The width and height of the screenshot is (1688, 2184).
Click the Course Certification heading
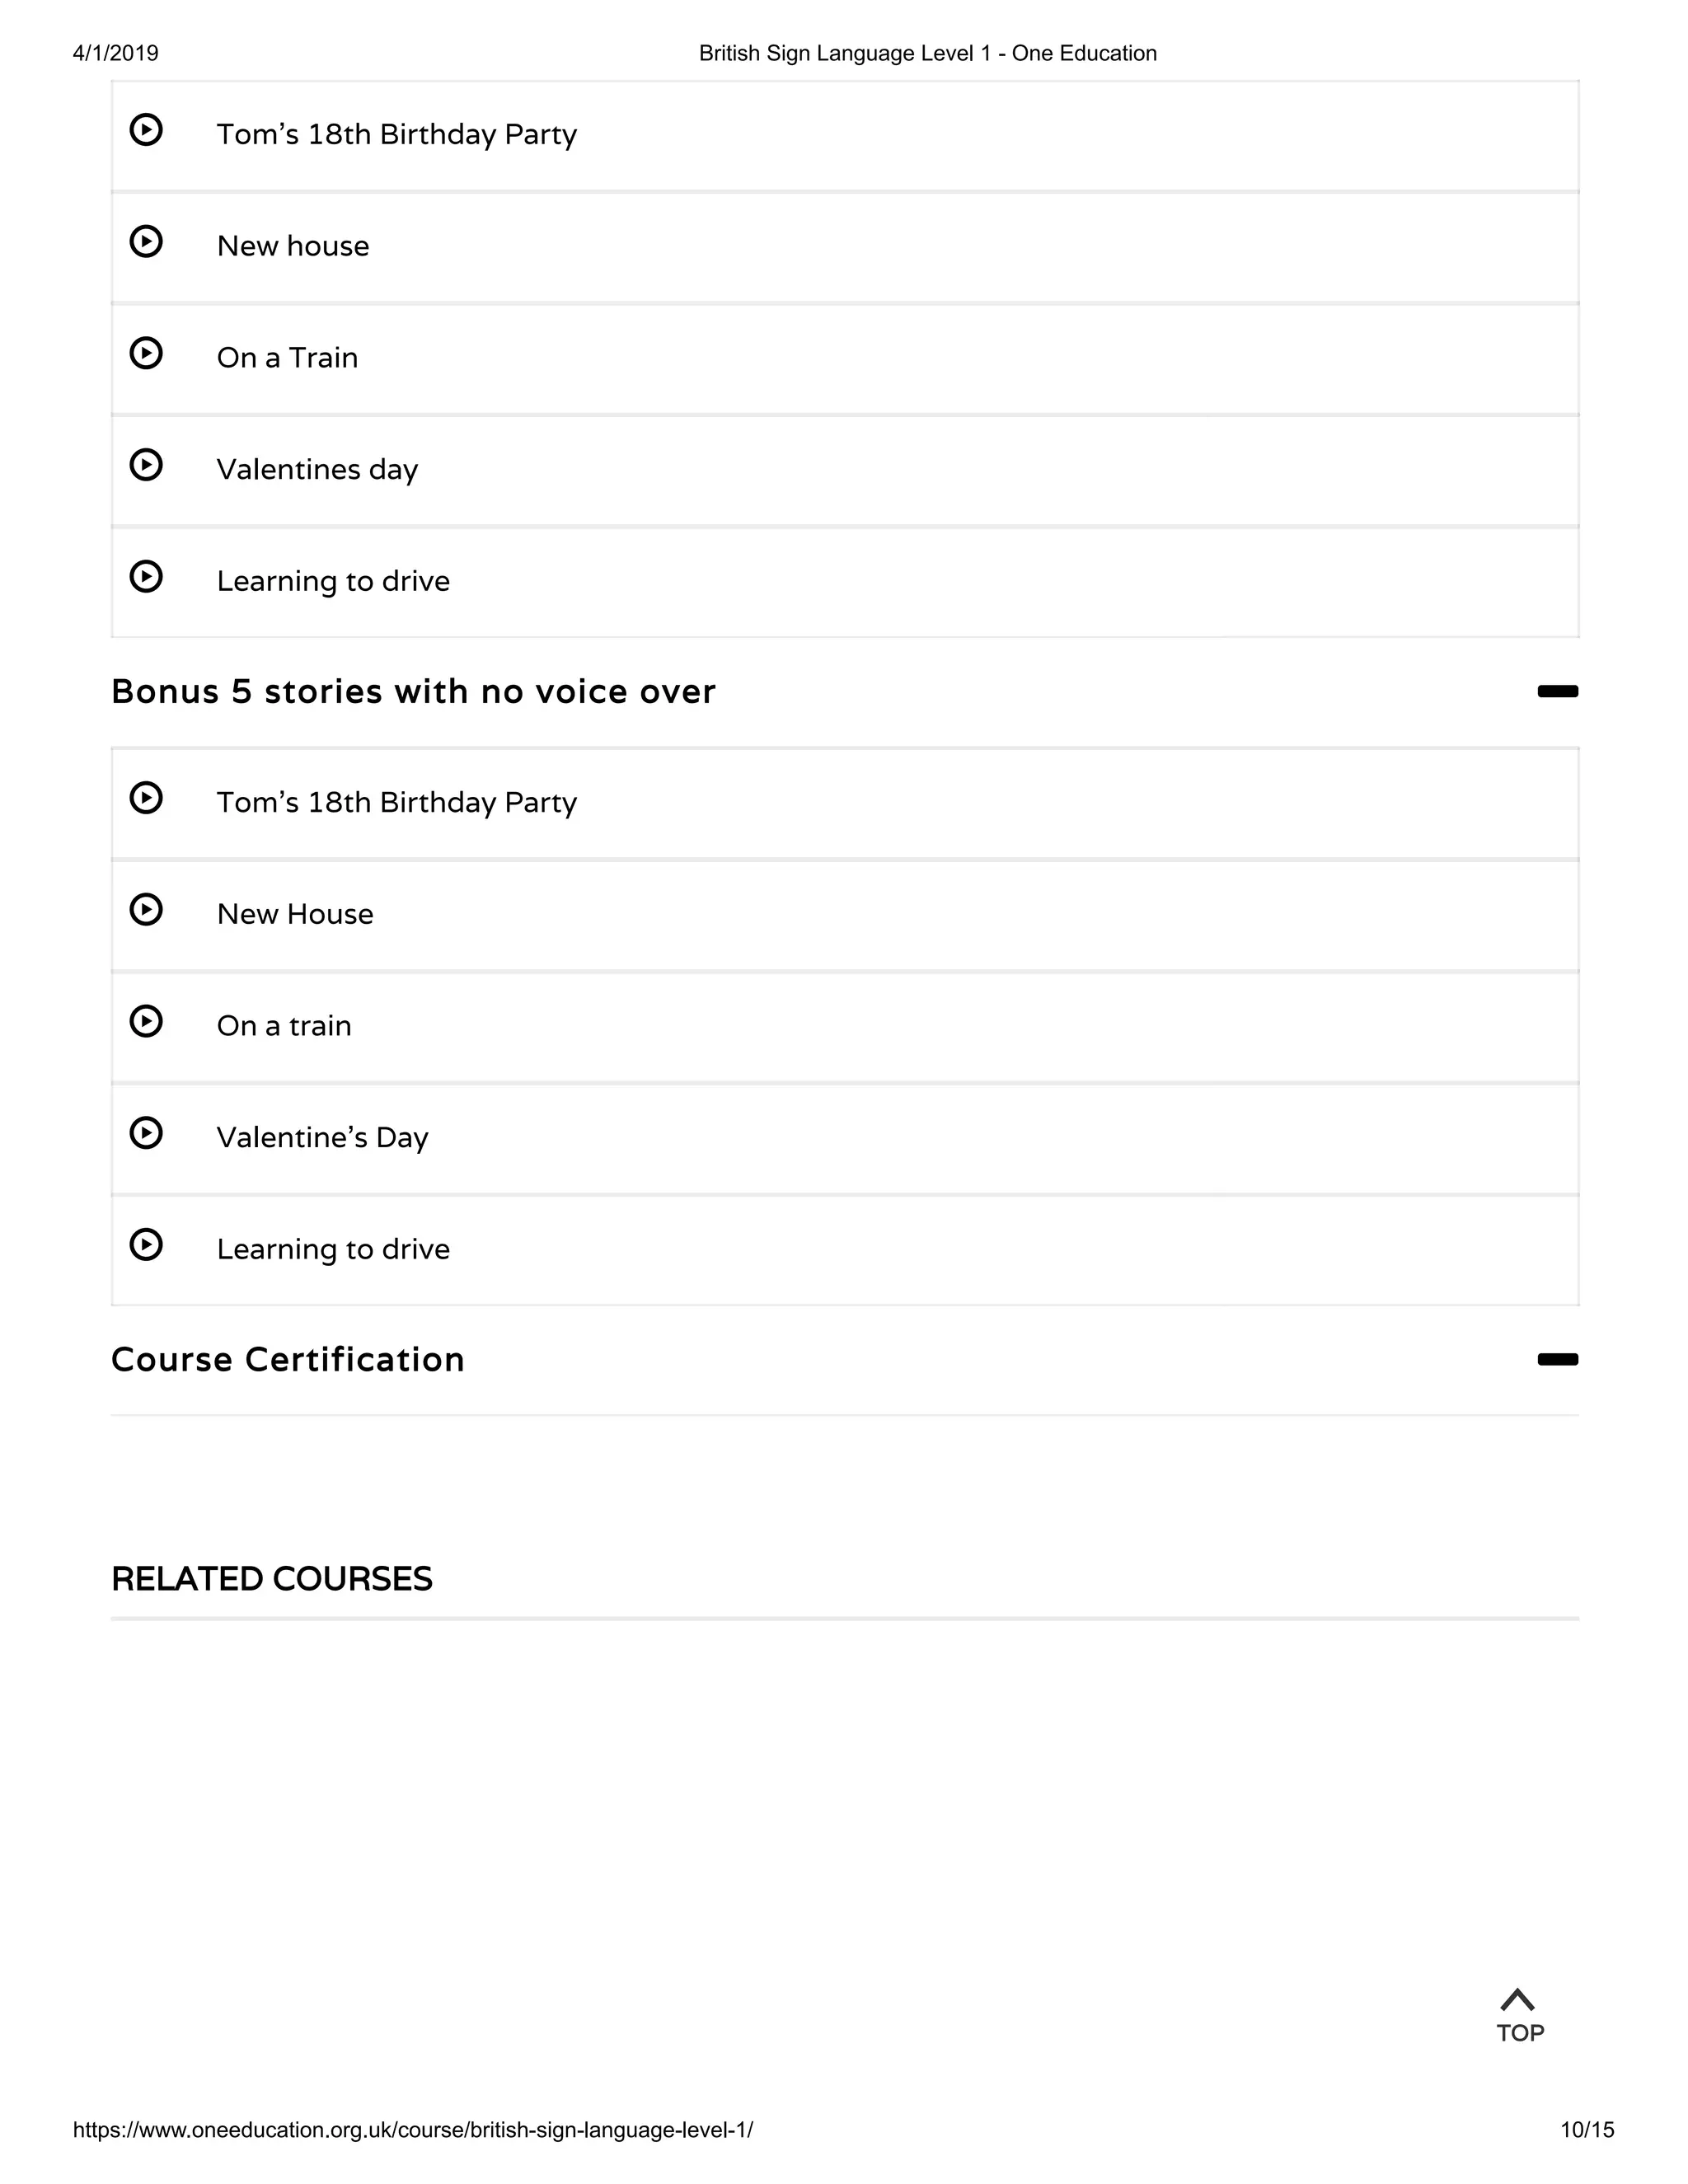pos(288,1359)
